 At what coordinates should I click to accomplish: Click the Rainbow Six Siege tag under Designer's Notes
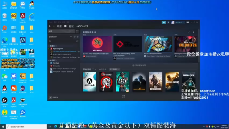click(x=157, y=56)
